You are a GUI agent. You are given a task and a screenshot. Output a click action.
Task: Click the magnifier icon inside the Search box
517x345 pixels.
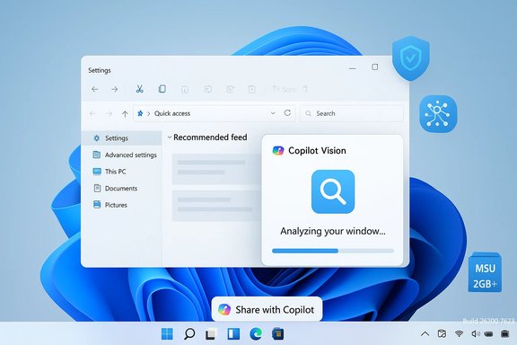pos(308,113)
